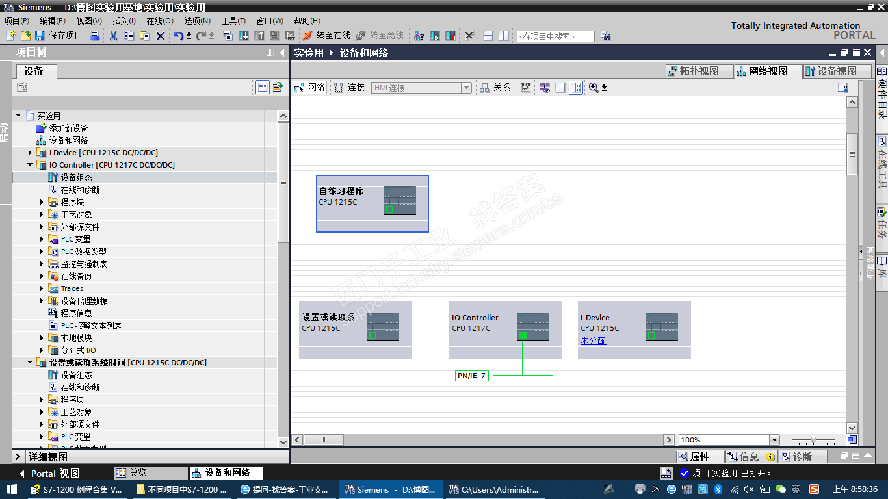Open the Windows Start menu

[x=12, y=489]
